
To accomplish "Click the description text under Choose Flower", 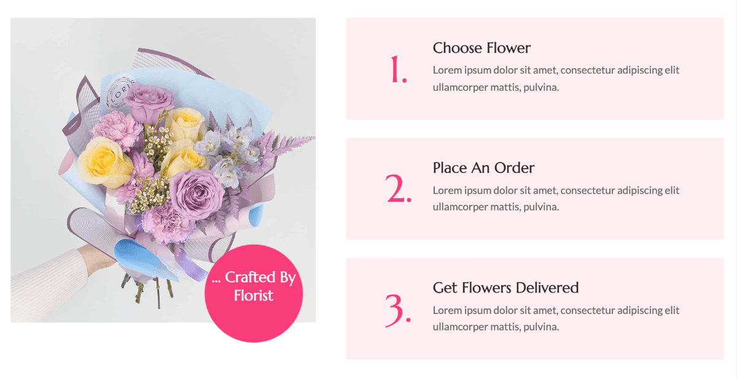I will pyautogui.click(x=556, y=78).
